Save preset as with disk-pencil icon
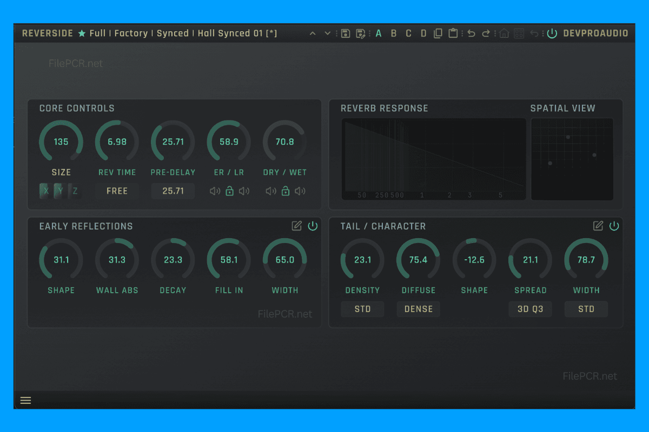 click(360, 33)
